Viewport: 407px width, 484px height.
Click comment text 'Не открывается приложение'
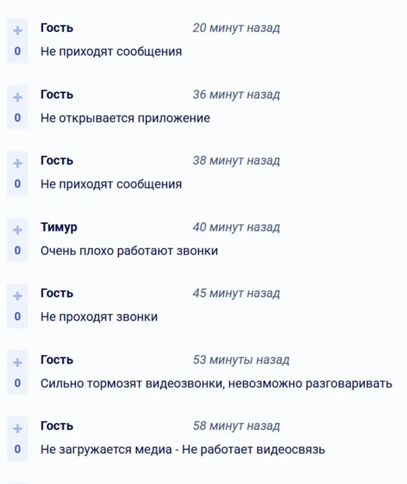(x=125, y=118)
